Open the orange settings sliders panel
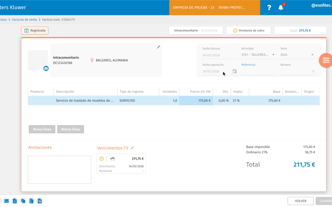The width and height of the screenshot is (332, 207). tap(326, 60)
